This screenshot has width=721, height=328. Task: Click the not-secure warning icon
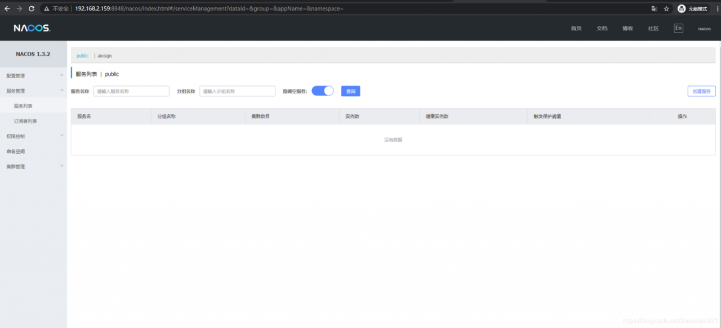[47, 9]
